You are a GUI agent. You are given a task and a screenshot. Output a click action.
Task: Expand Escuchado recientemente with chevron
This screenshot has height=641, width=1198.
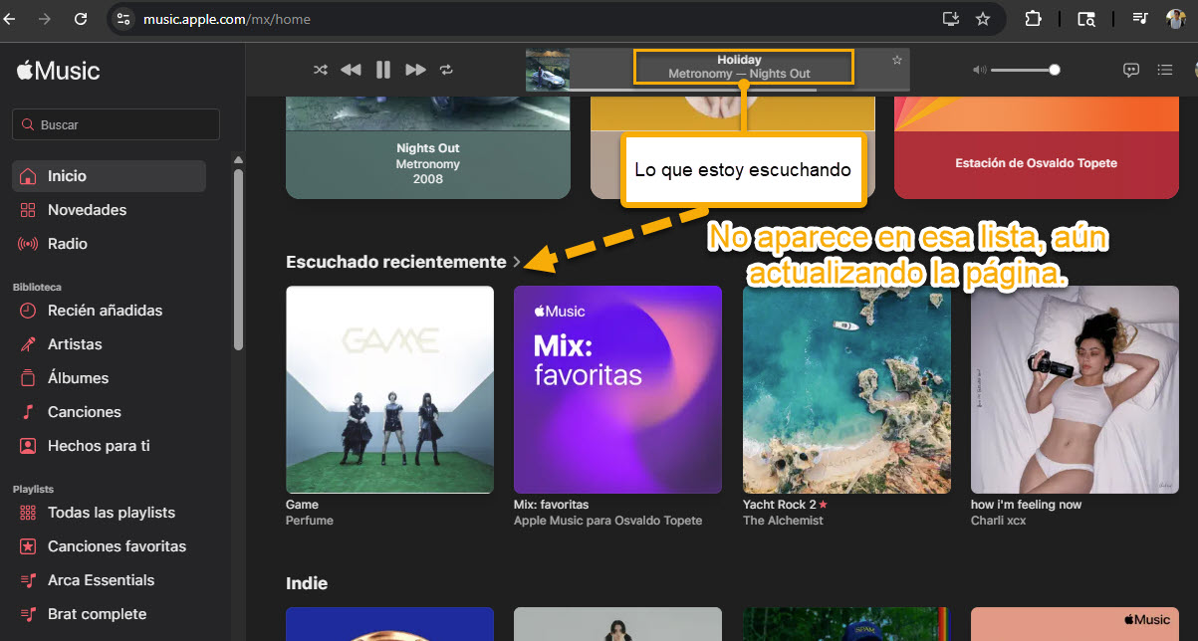pyautogui.click(x=517, y=262)
